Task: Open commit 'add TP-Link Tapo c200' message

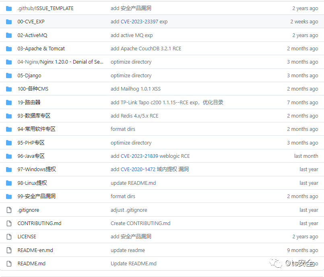Action: 167,102
